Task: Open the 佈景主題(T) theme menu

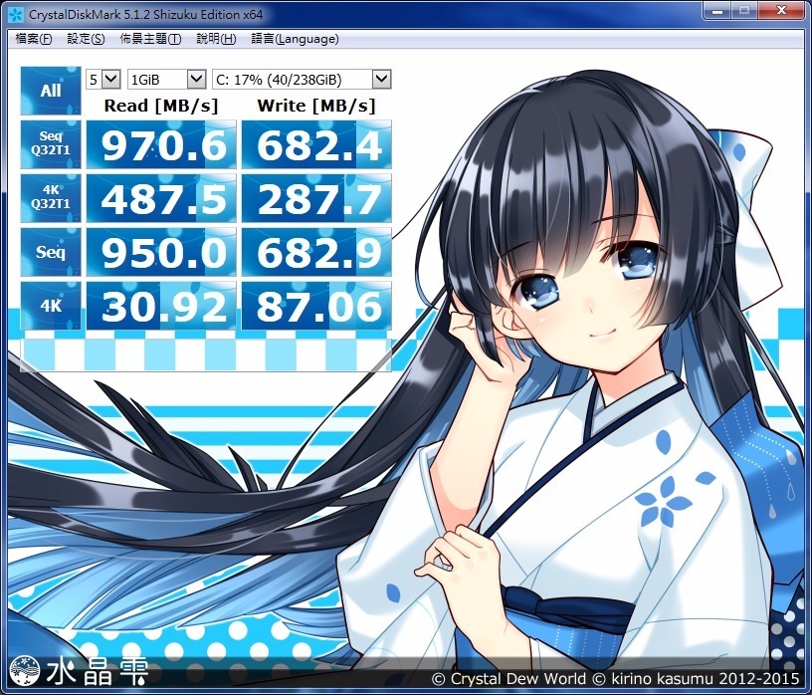Action: 150,39
